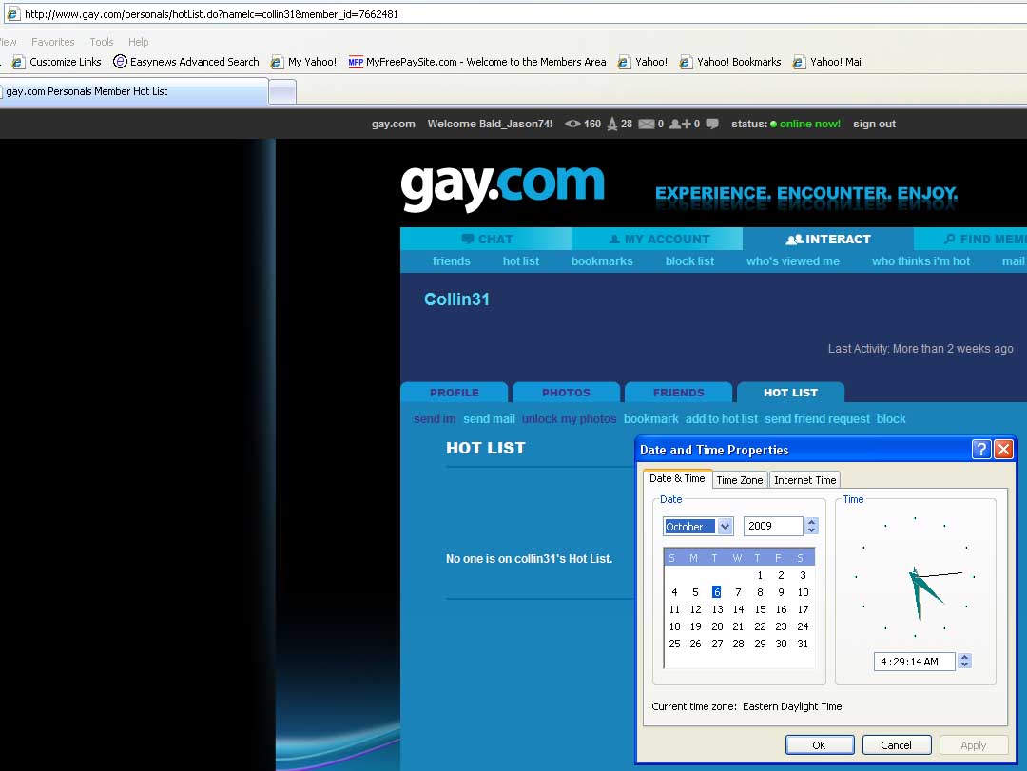Click the friend requests person-plus icon
1027x771 pixels.
(680, 124)
